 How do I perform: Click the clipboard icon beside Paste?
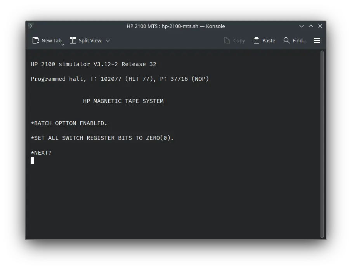pyautogui.click(x=256, y=40)
